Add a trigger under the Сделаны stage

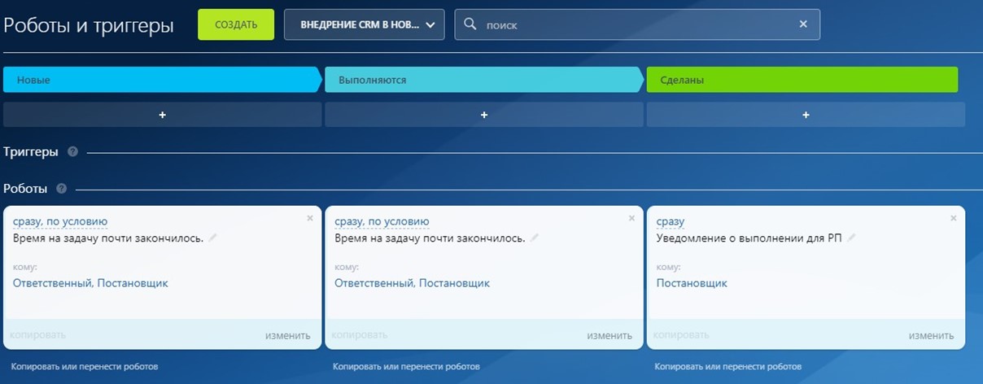[x=806, y=115]
